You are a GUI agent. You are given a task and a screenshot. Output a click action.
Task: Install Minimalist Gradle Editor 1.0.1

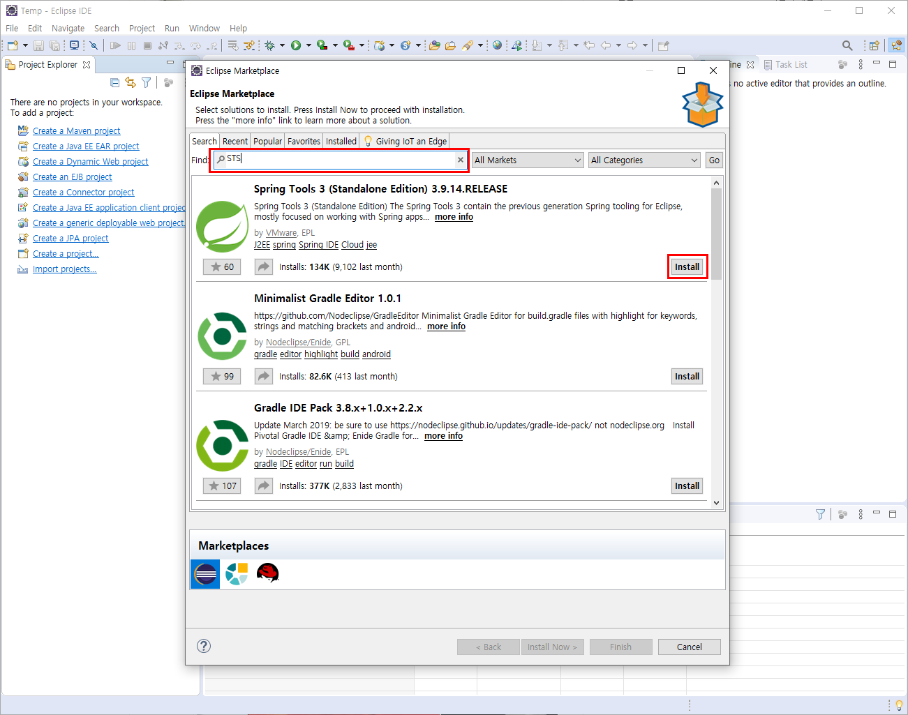coord(687,376)
